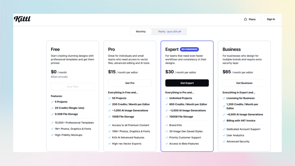Click 'Access to Beta Features' text
Image resolution: width=295 pixels, height=166 pixels.
coord(184,144)
